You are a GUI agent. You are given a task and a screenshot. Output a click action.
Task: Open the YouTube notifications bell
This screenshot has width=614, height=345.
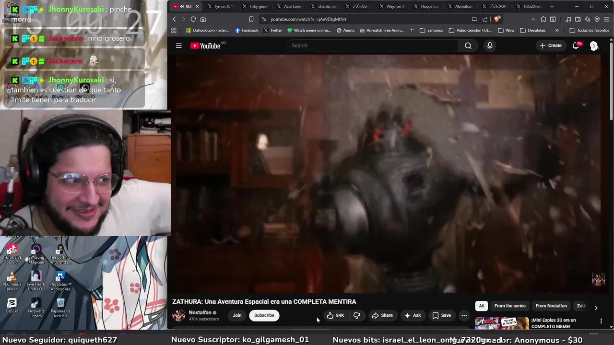576,46
